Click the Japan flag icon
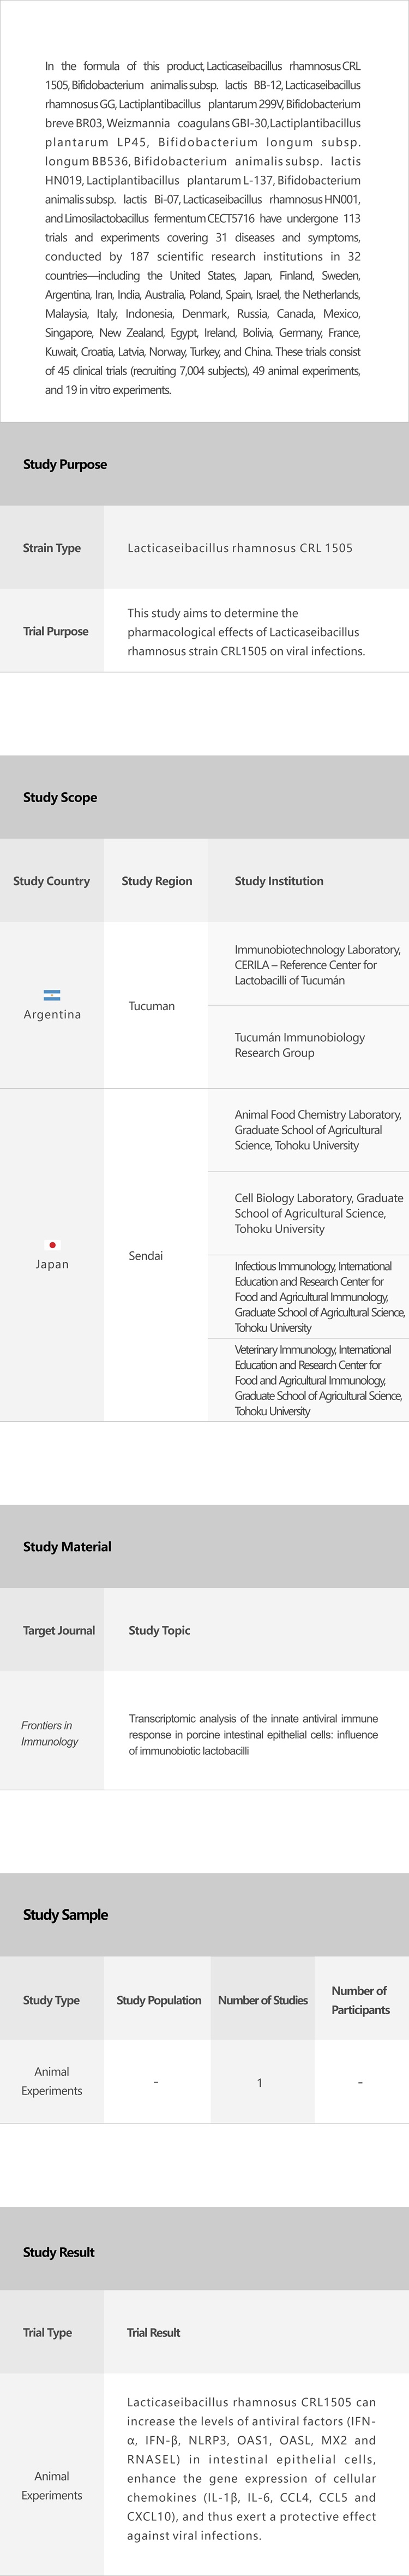 point(52,1245)
